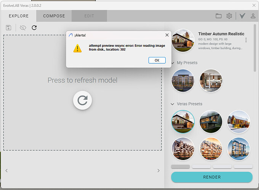Click the save image icon

(x=9, y=27)
